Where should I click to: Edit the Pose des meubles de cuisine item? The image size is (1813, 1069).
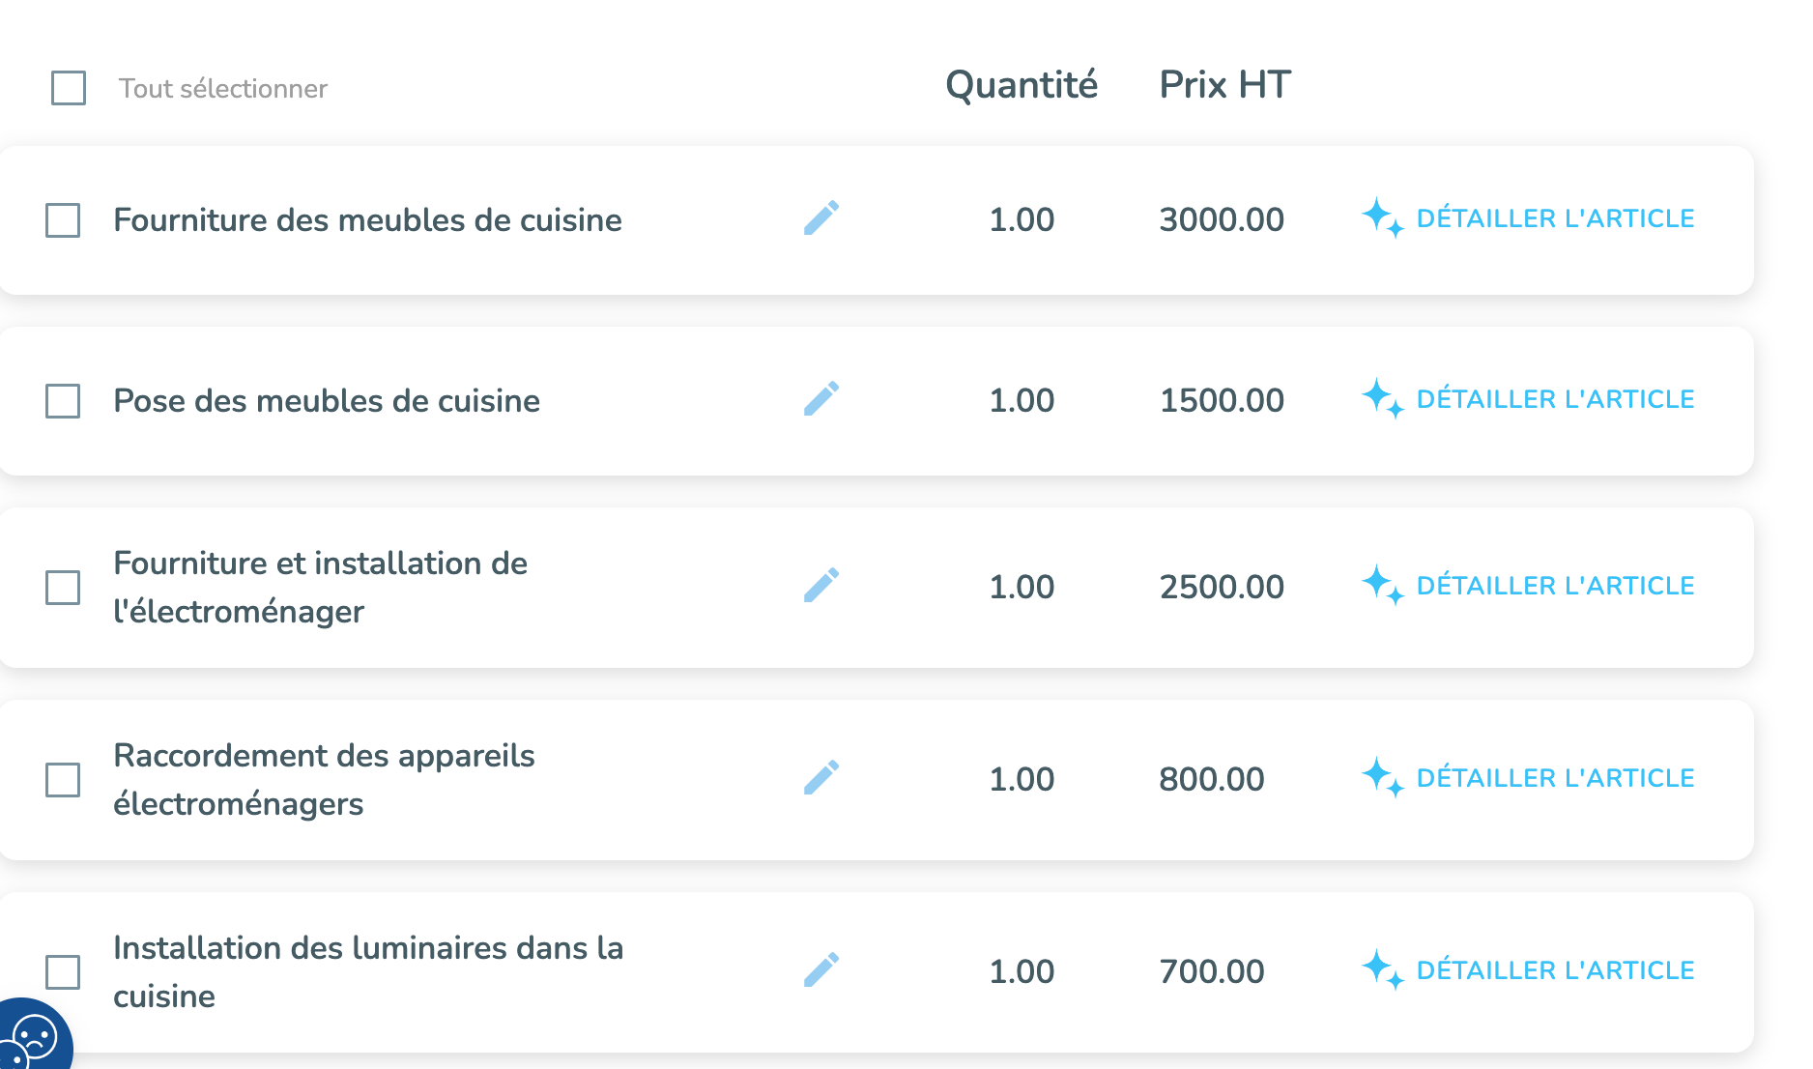[x=821, y=399]
